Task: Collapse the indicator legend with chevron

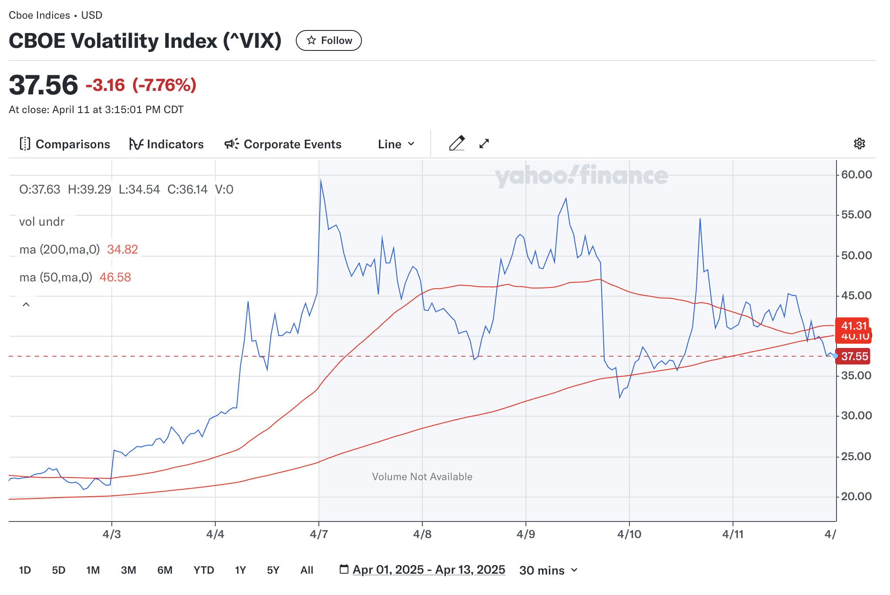Action: pyautogui.click(x=26, y=304)
